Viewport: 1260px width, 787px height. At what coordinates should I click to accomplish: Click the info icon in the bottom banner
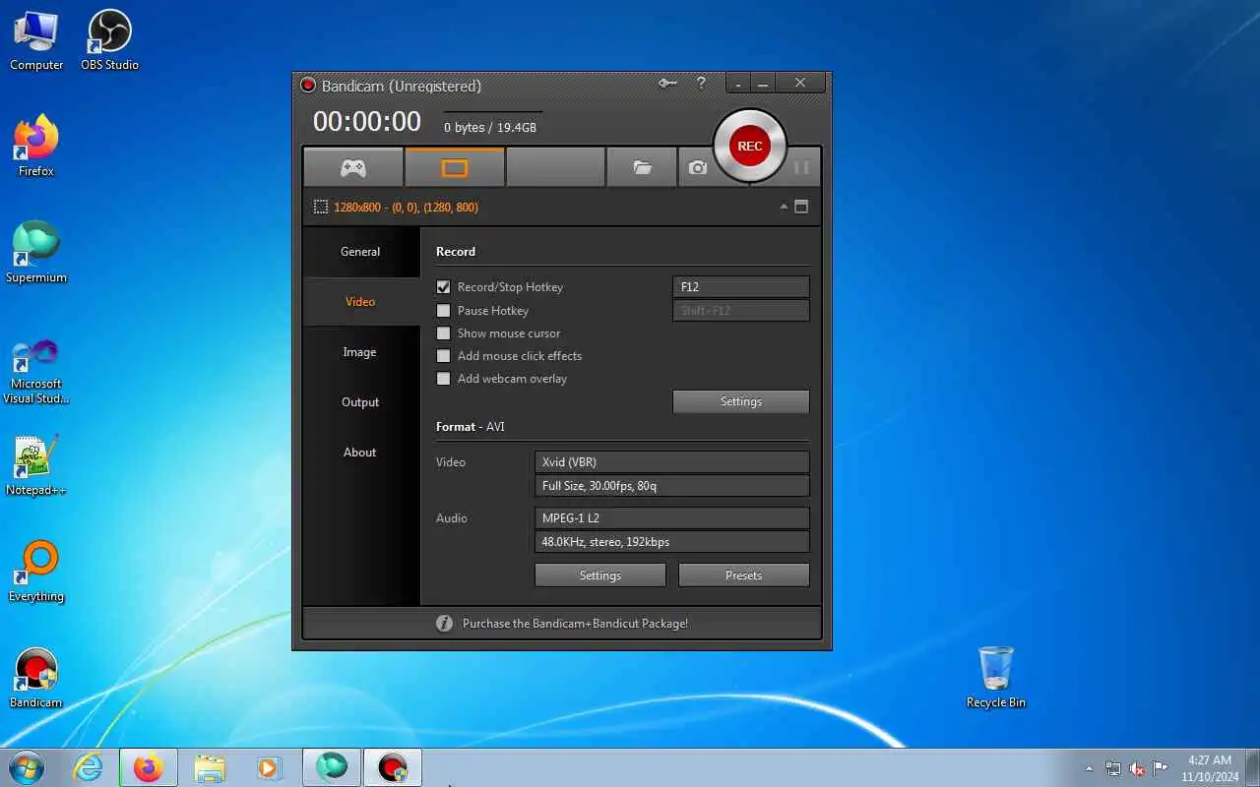pos(444,623)
